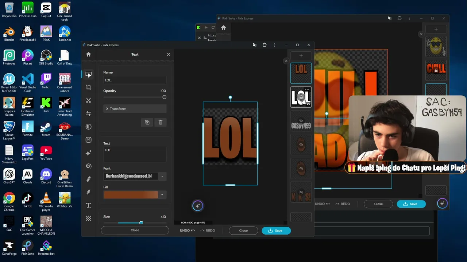Click Close at the bottom of Text panel
The height and width of the screenshot is (262, 467).
coord(135,230)
